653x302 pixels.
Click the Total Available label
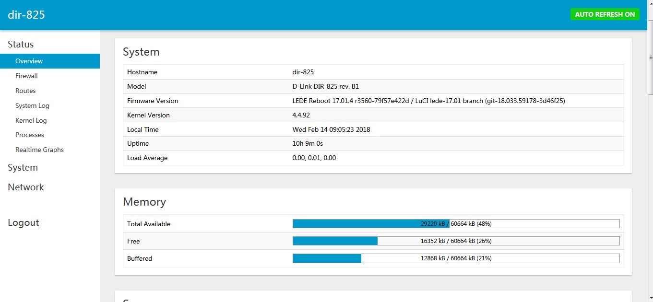[149, 224]
